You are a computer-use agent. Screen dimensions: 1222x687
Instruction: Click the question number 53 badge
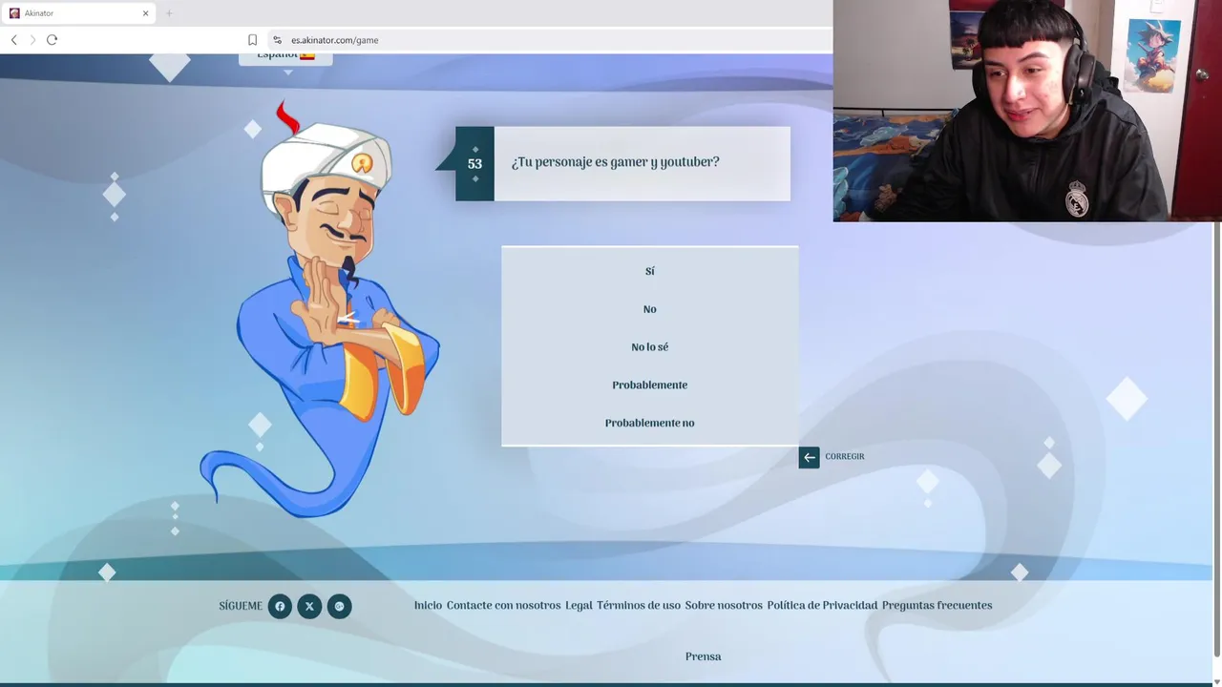pos(474,163)
